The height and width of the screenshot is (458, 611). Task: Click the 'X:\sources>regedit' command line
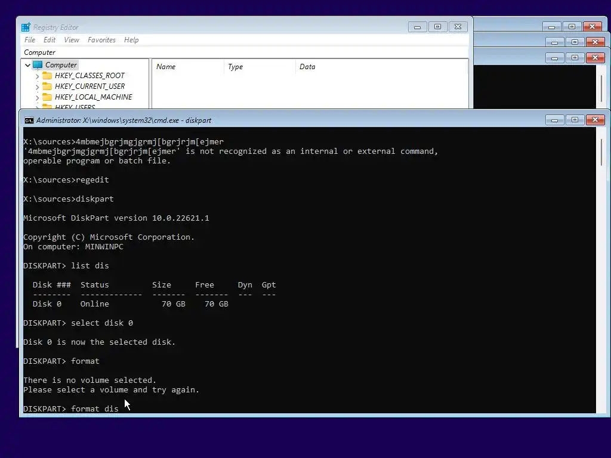coord(66,180)
